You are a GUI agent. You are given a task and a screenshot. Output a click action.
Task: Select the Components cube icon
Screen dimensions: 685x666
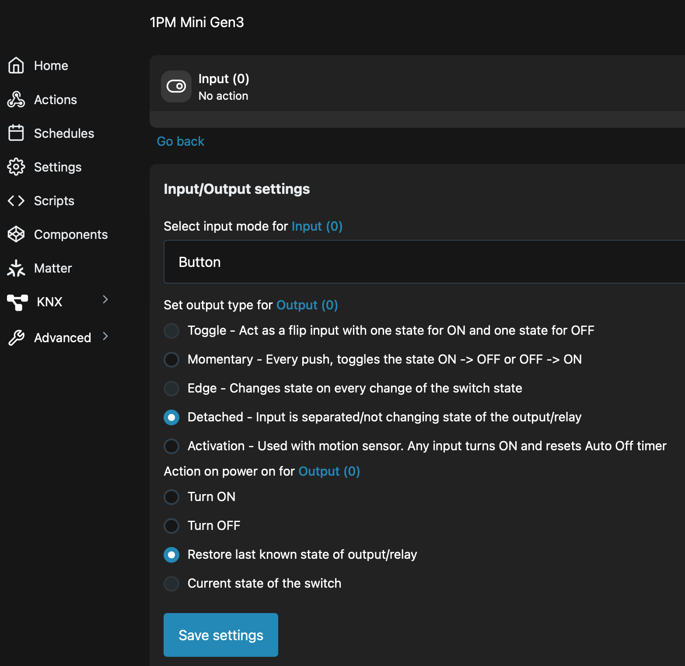[16, 235]
